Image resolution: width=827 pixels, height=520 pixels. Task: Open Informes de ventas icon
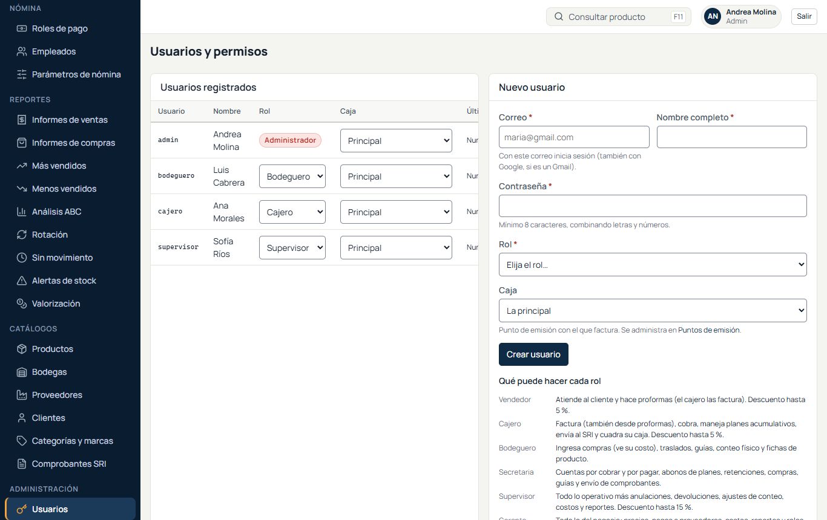pos(22,120)
